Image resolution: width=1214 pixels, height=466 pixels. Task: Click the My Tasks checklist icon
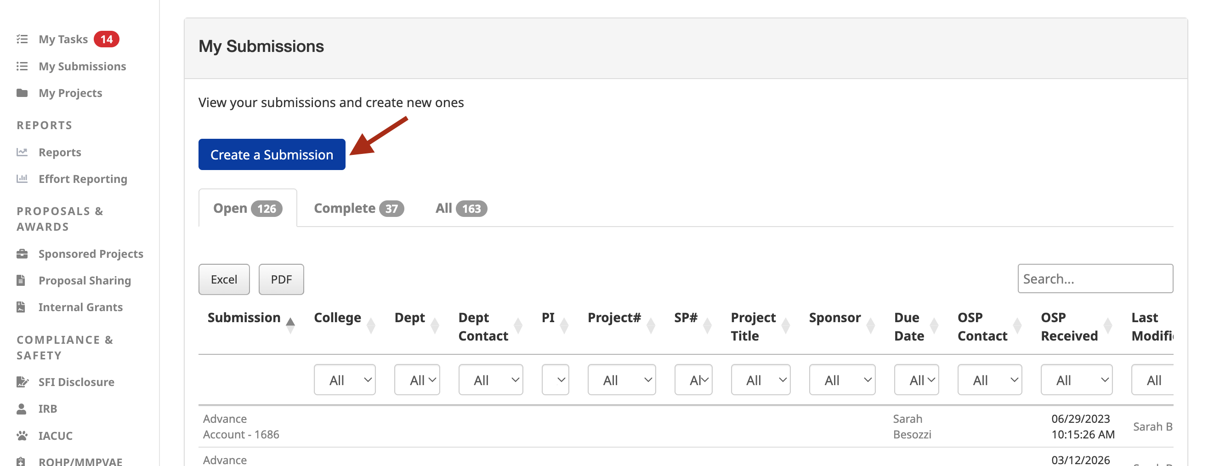click(x=22, y=39)
